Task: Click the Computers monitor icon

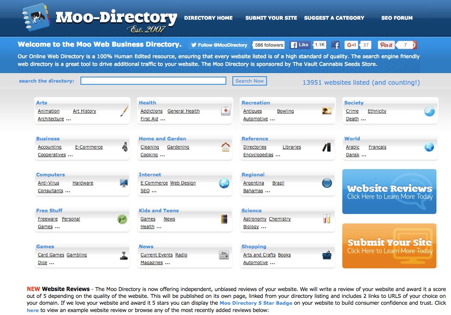Action: pyautogui.click(x=124, y=183)
